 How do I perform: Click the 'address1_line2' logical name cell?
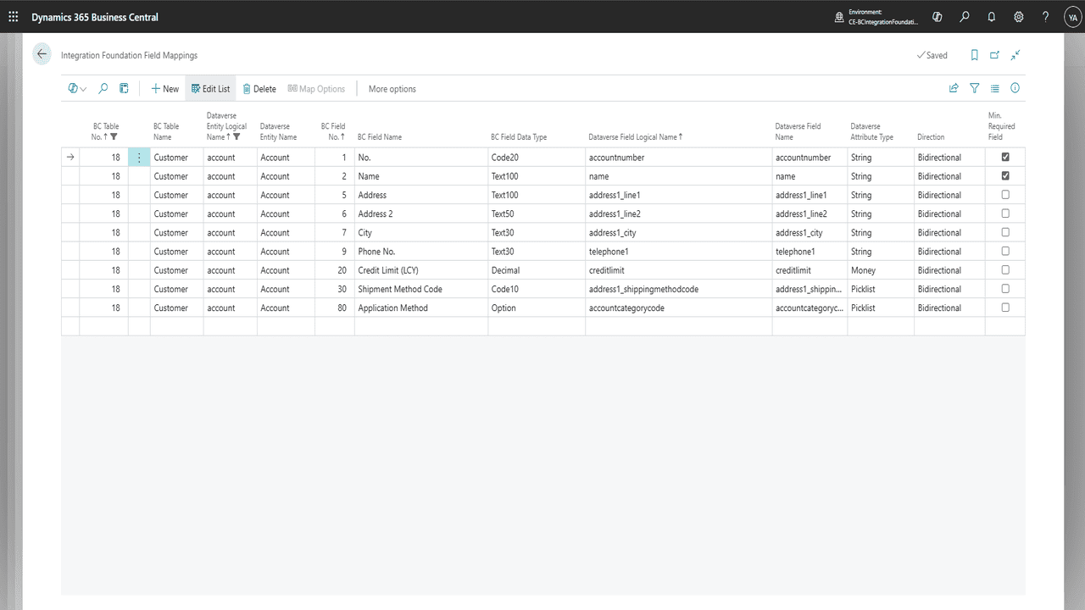click(x=678, y=214)
